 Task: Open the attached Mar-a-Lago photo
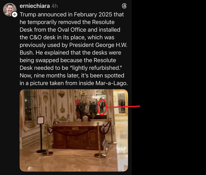74,130
